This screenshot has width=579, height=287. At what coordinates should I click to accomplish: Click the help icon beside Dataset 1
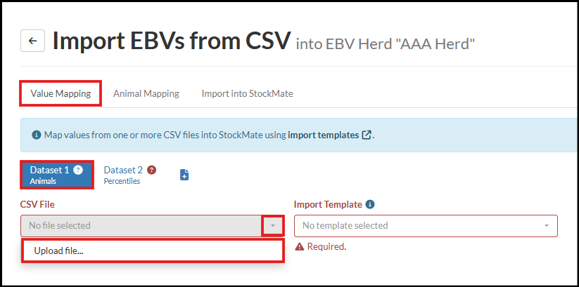click(78, 170)
